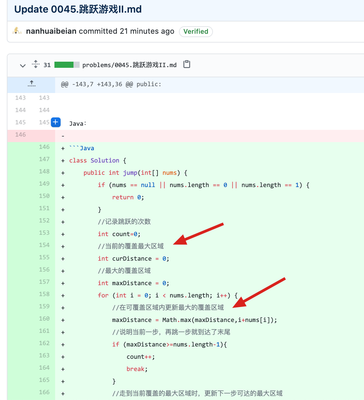This screenshot has width=364, height=400.
Task: Click the 'public int jump(int[] nums)' line
Action: [x=135, y=173]
